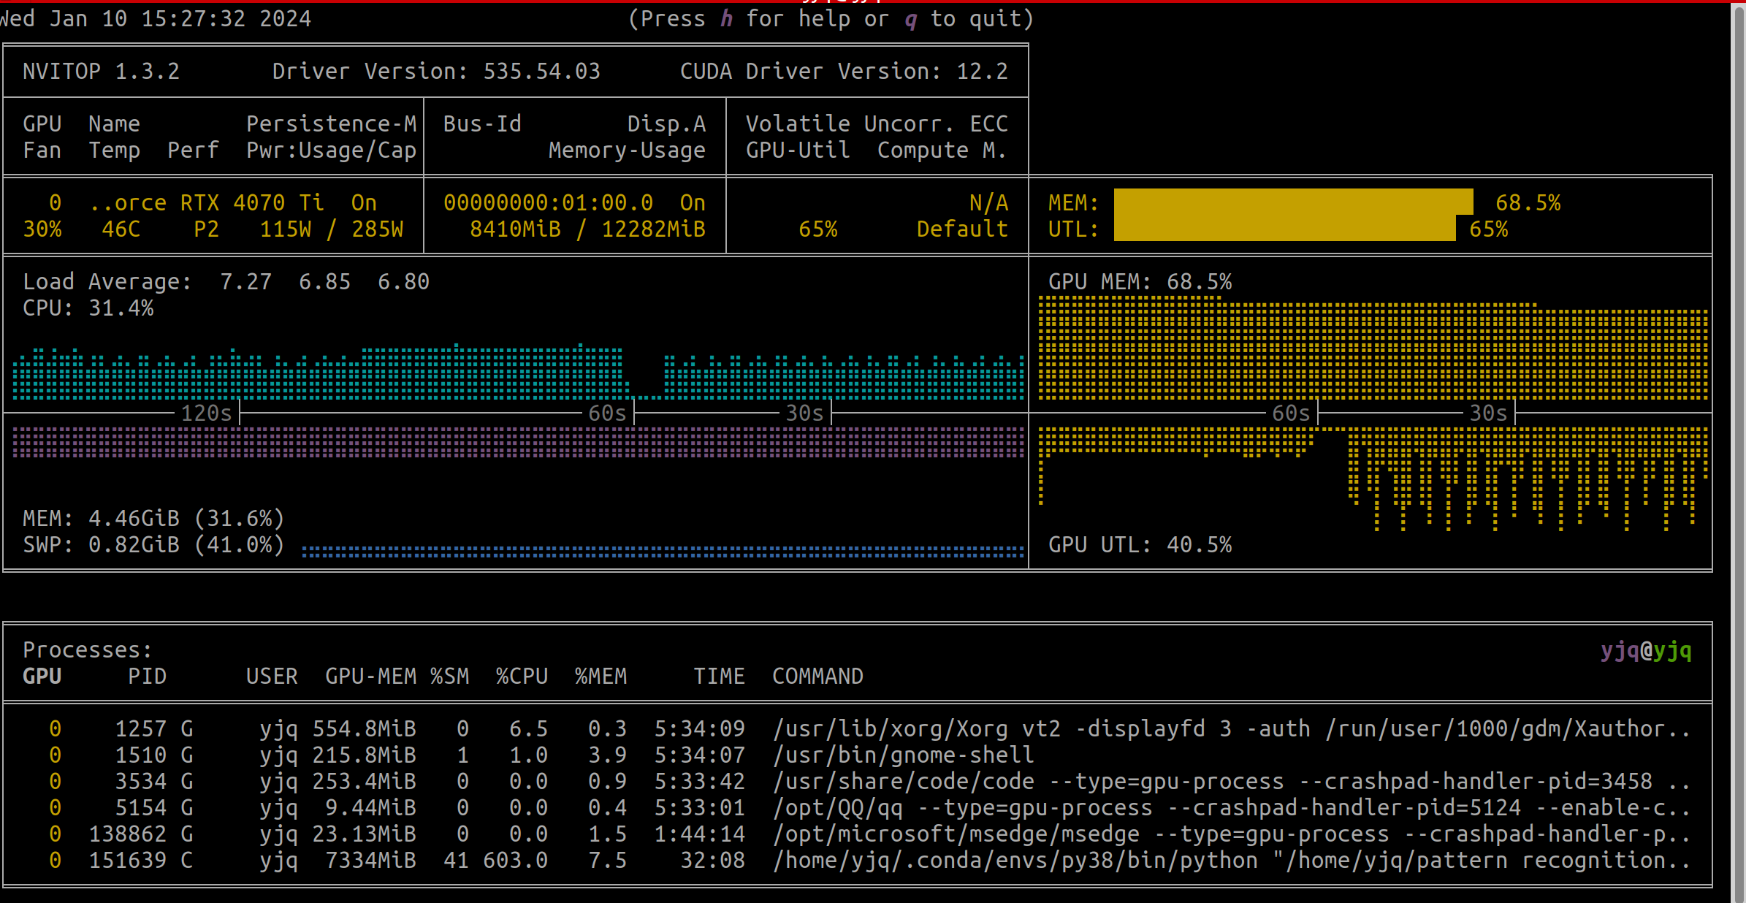Click the 603.0 %CPU value of python process

[515, 860]
